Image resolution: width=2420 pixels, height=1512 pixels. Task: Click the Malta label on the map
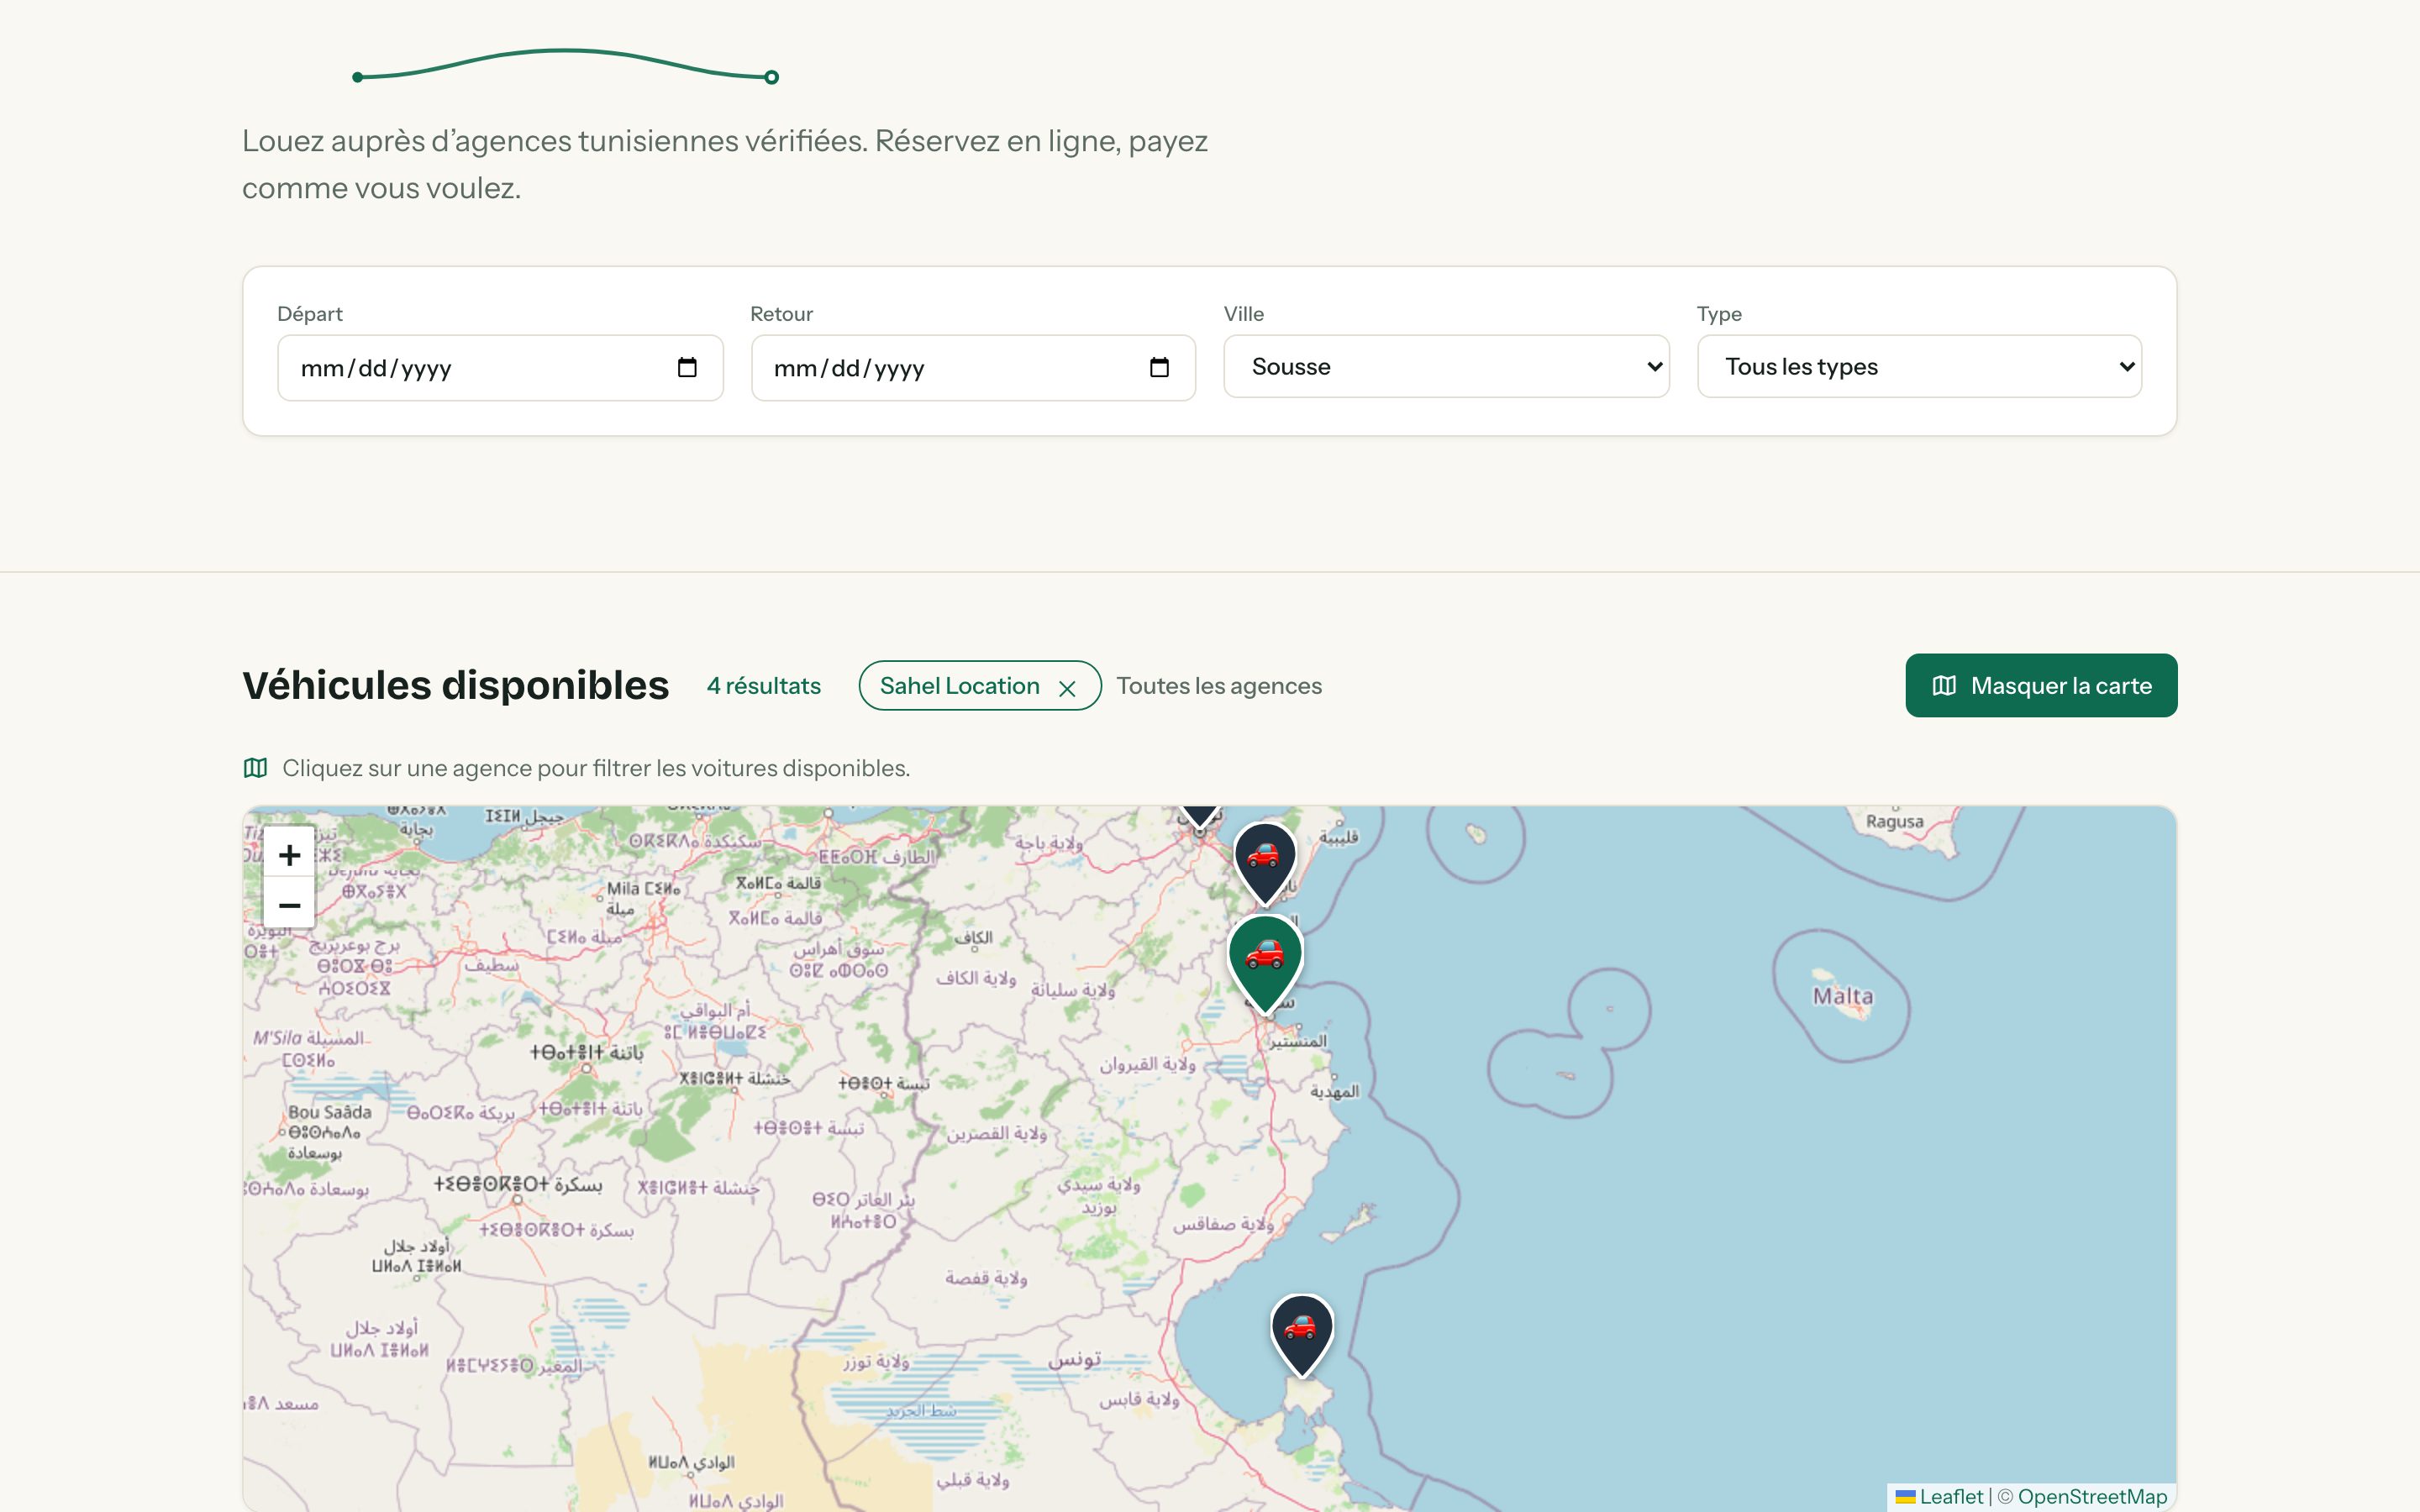1843,996
